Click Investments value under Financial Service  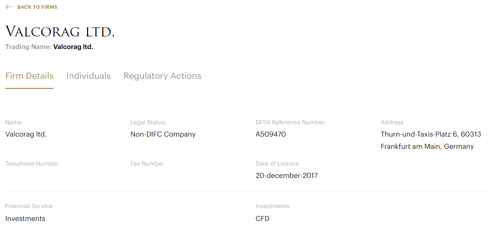pyautogui.click(x=25, y=219)
